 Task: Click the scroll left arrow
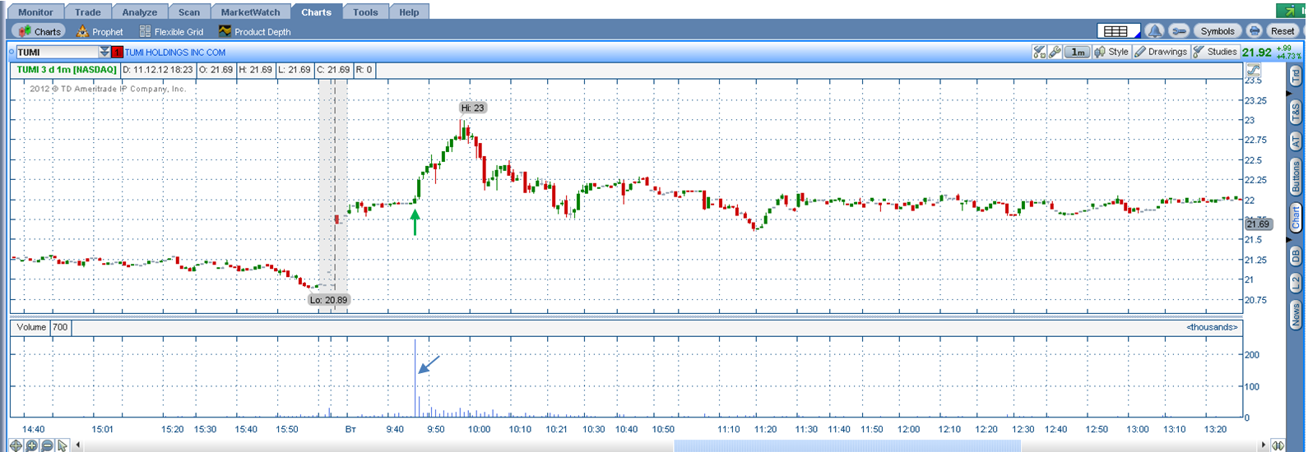[78, 445]
